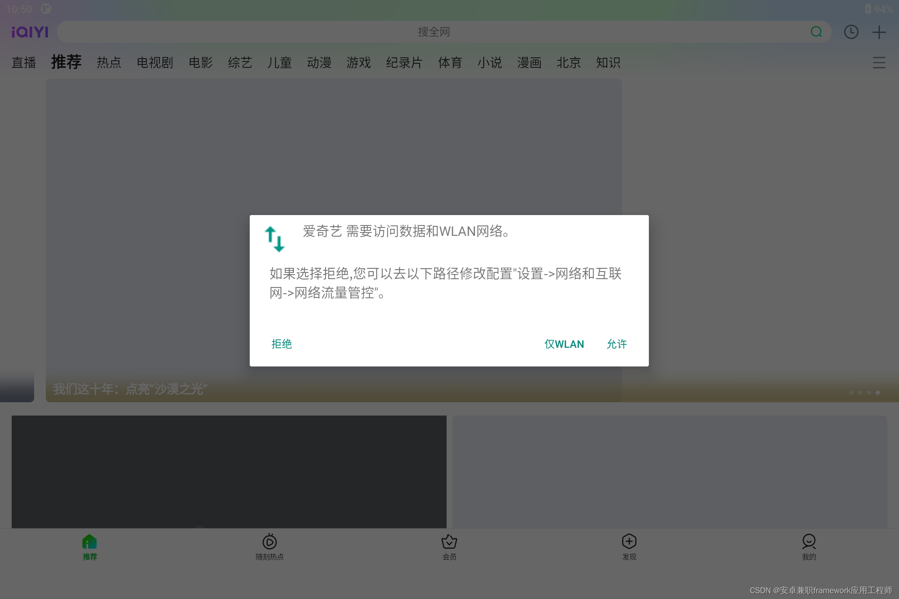Tap 允许 to grant network access
Viewport: 899px width, 599px height.
pyautogui.click(x=617, y=344)
